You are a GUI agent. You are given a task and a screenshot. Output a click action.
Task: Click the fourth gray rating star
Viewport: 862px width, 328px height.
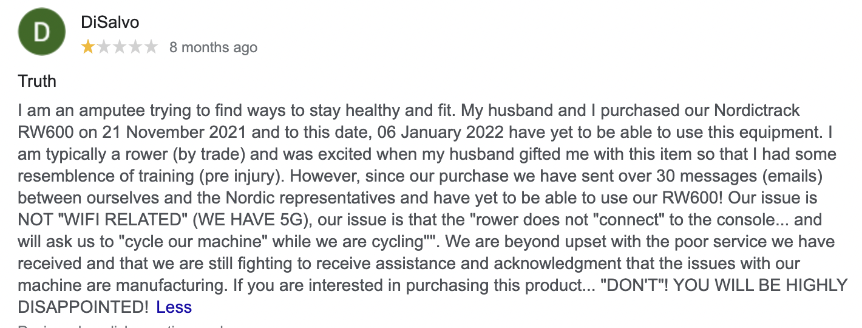point(135,47)
